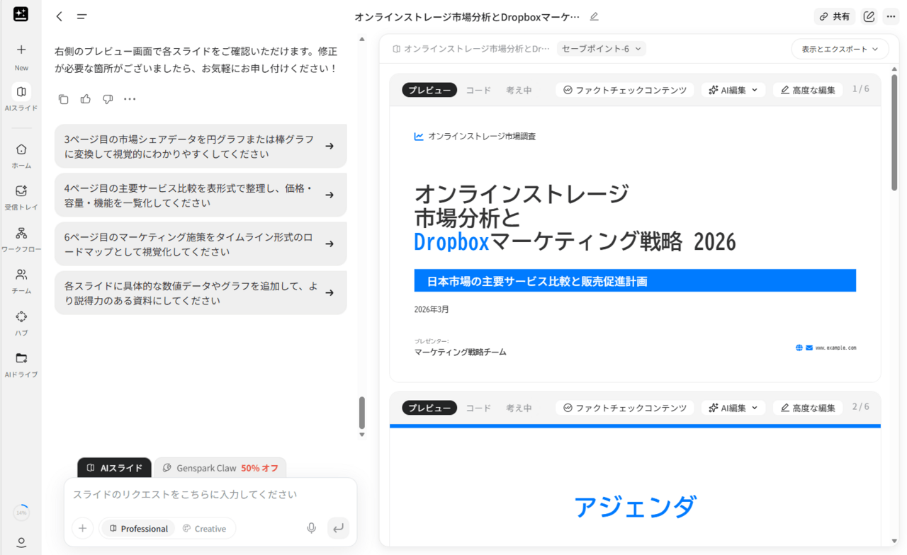Click the pencil icon beside the title

594,16
